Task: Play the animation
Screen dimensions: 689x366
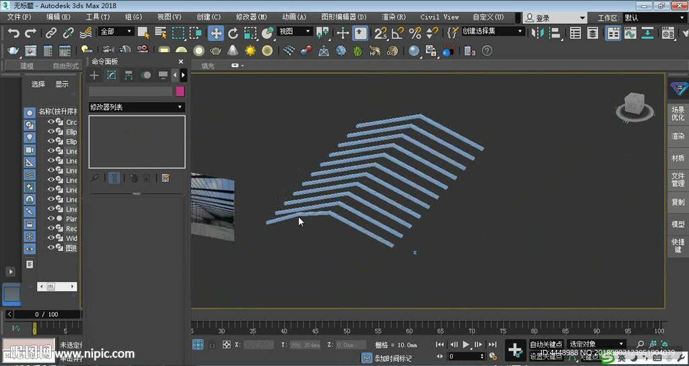Action: coord(466,345)
